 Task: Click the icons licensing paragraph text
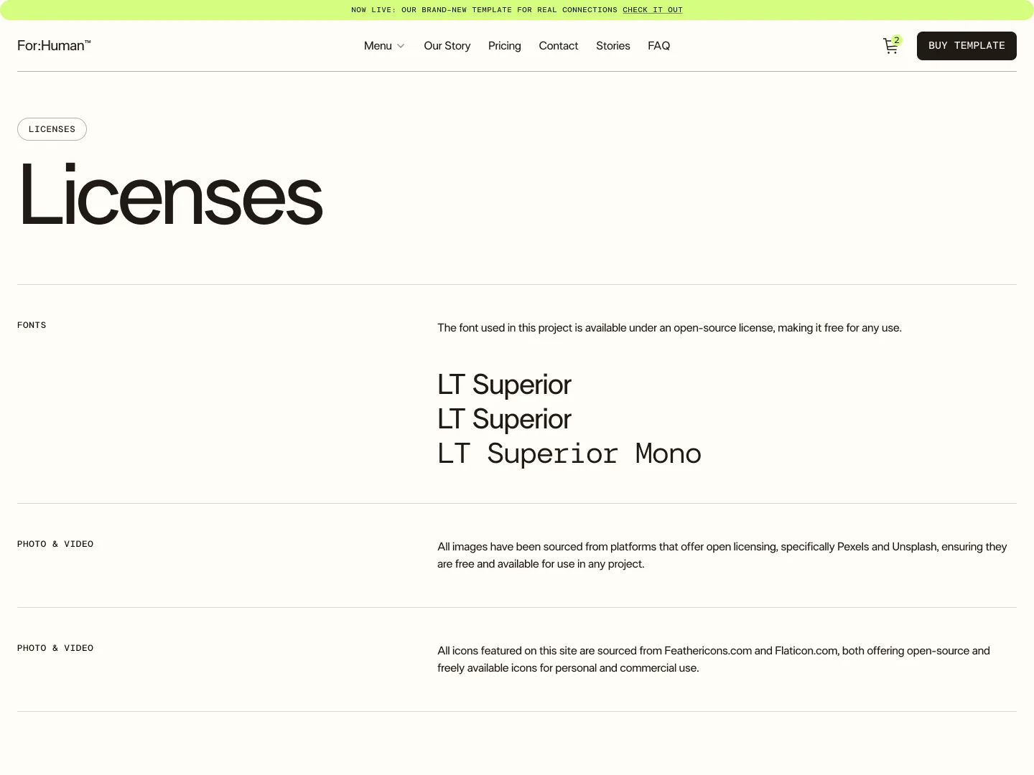(713, 659)
